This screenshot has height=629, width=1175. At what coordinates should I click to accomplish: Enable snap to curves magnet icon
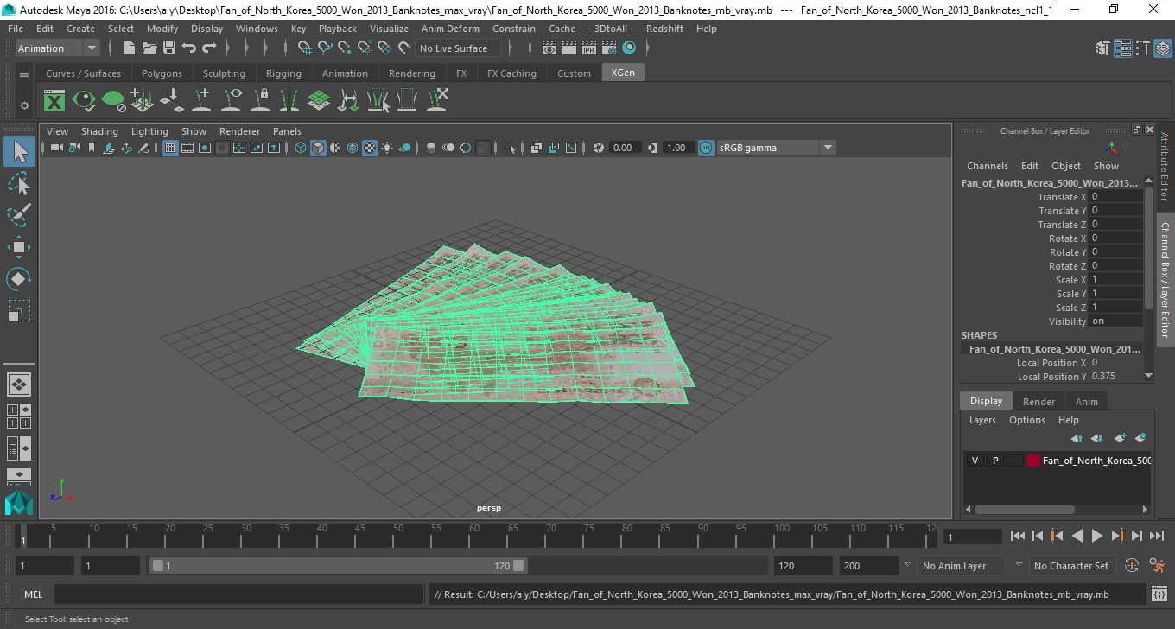(x=325, y=48)
